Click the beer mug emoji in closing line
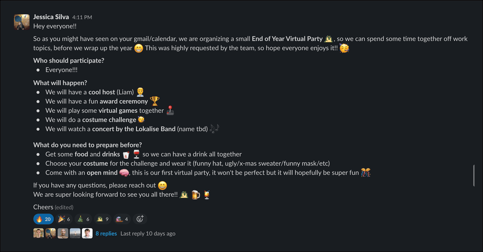 click(195, 194)
